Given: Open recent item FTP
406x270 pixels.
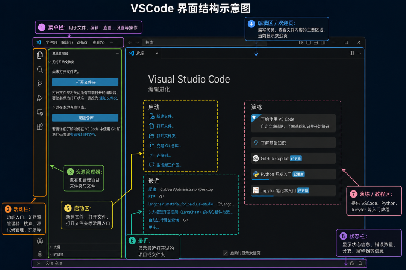Looking at the screenshot, I should click(x=152, y=196).
